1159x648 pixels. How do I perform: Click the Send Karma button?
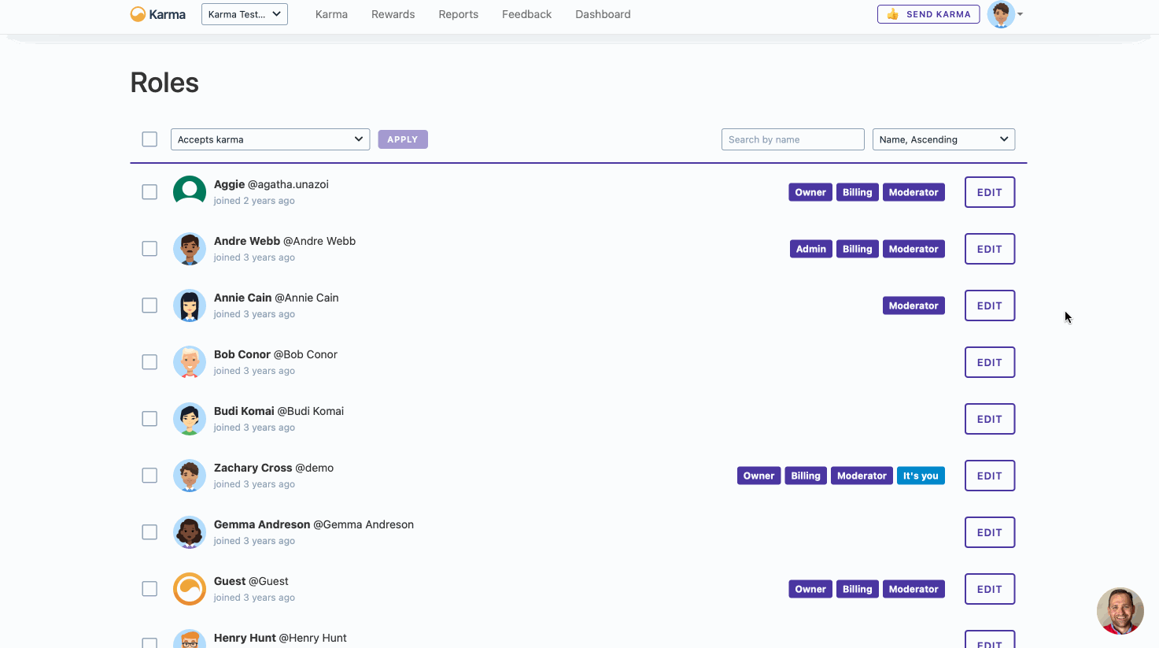928,14
